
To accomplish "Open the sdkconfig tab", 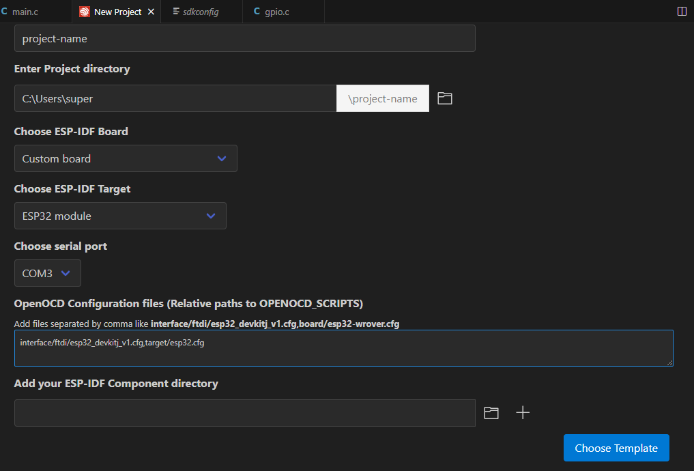I will pos(201,12).
